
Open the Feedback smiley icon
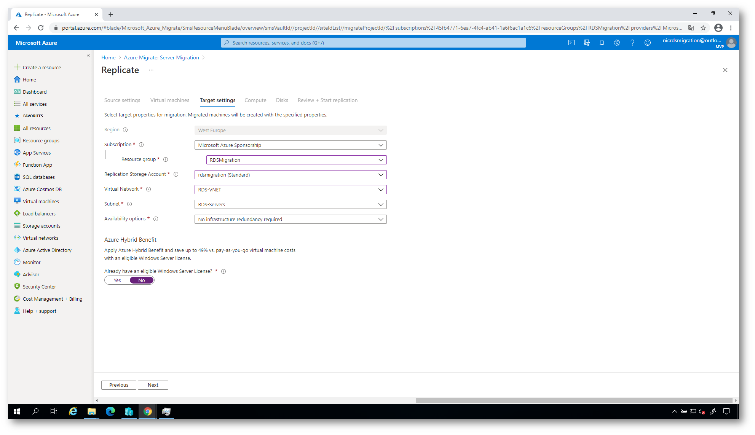pos(647,43)
